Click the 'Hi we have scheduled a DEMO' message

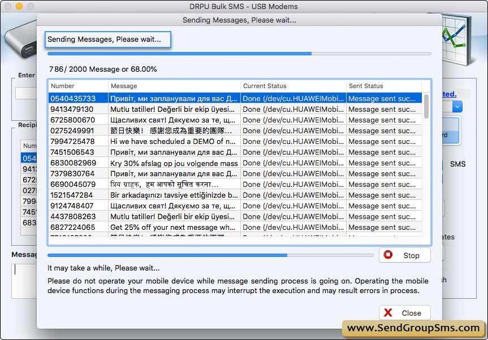pos(174,141)
